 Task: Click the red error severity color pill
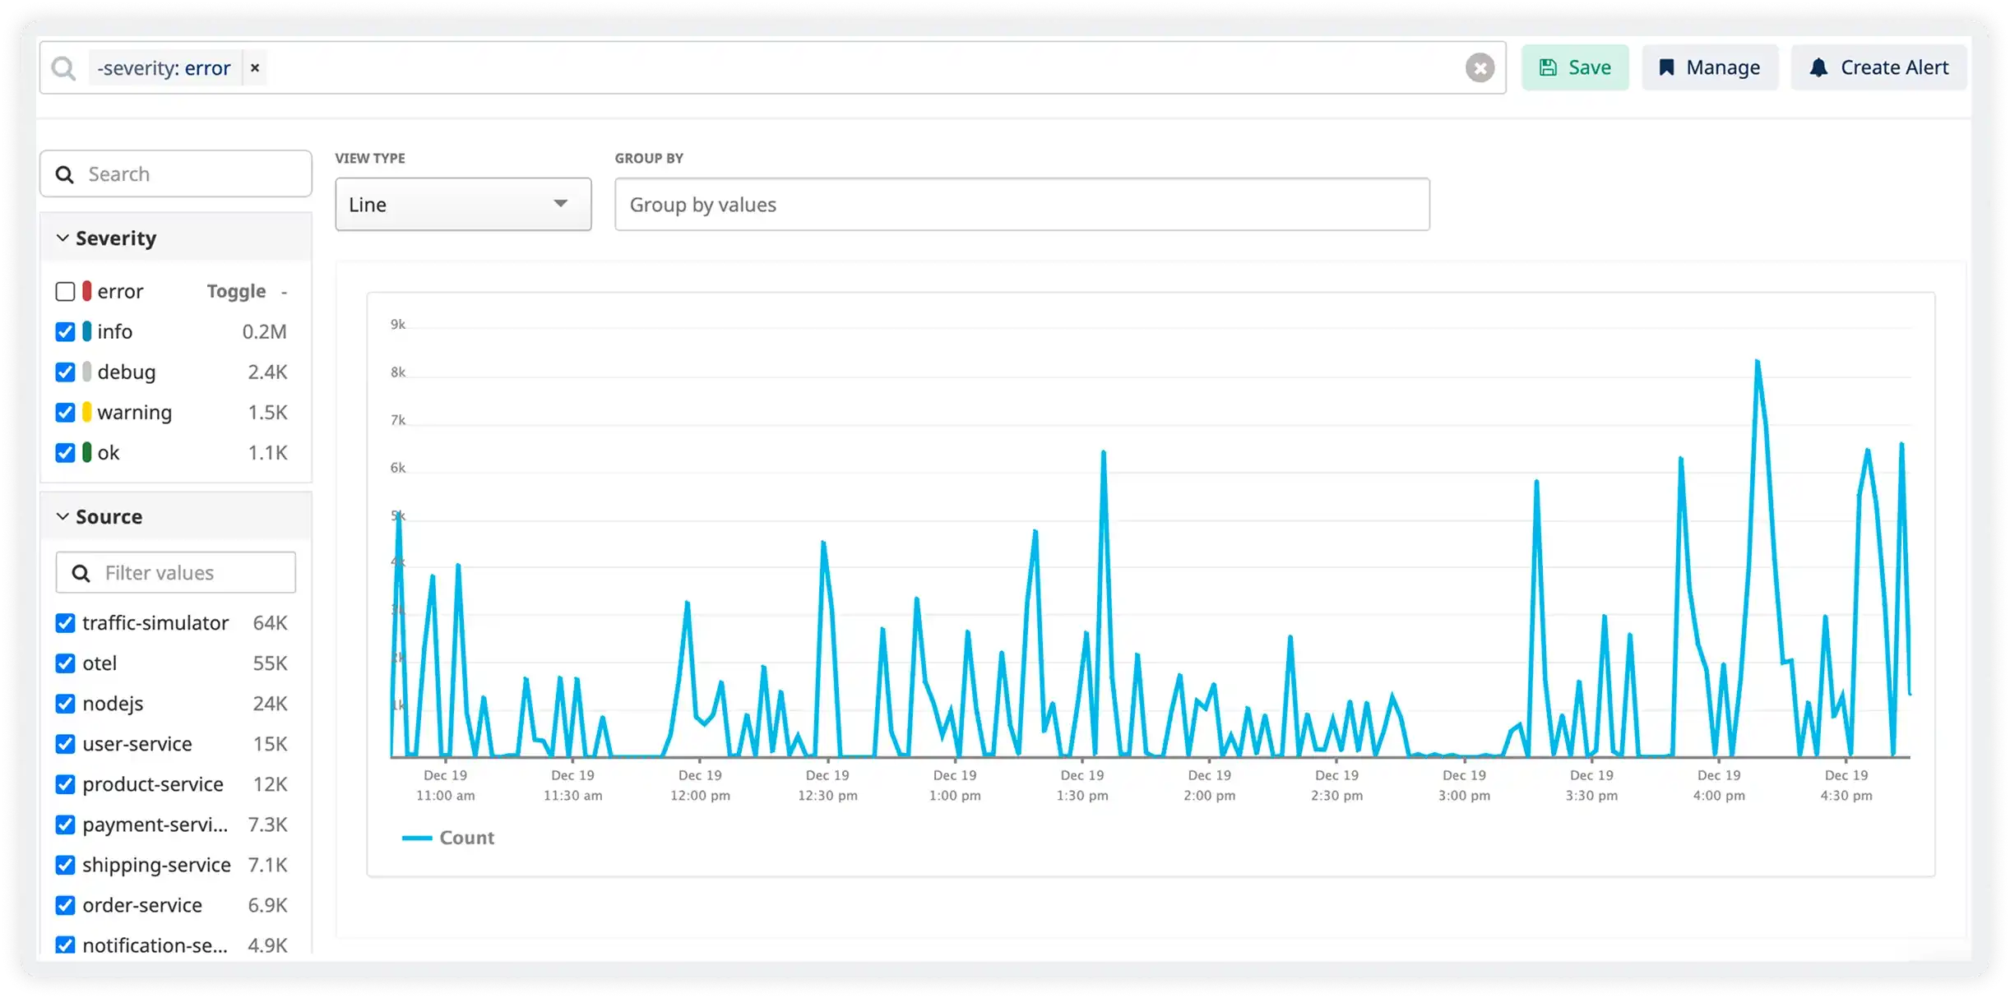87,291
